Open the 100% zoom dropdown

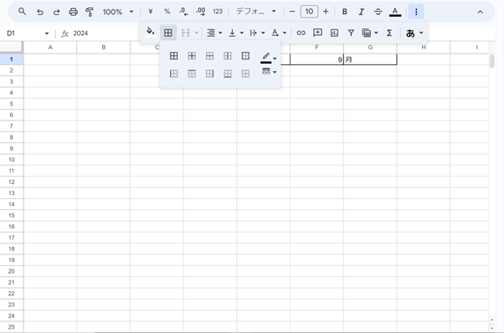click(x=118, y=12)
